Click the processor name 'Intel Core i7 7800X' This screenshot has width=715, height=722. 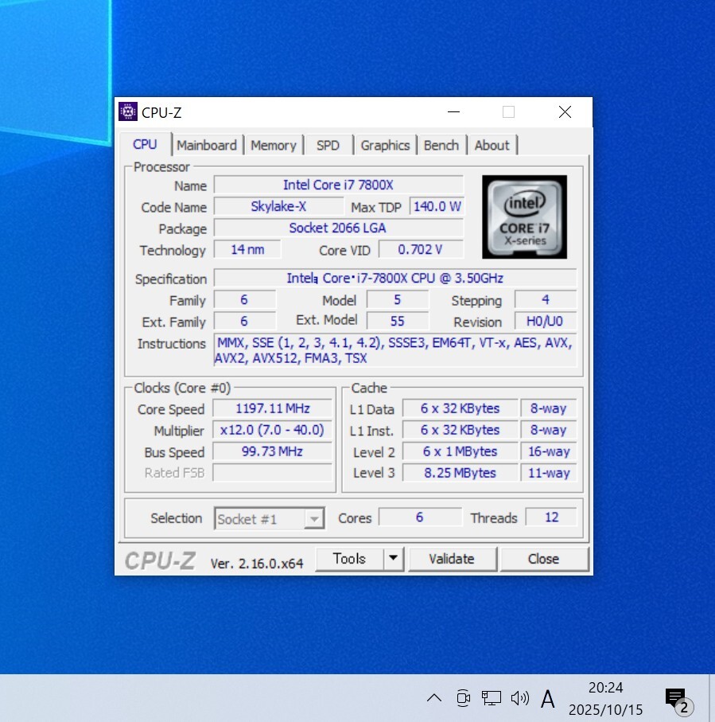coord(338,185)
